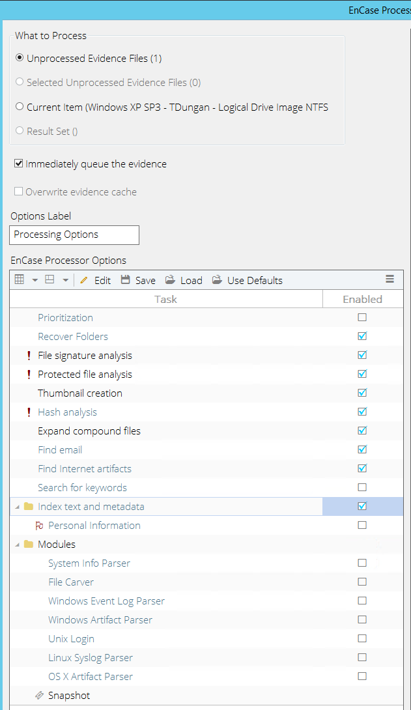Image resolution: width=411 pixels, height=710 pixels.
Task: Uncheck Index text and metadata box
Action: point(362,506)
